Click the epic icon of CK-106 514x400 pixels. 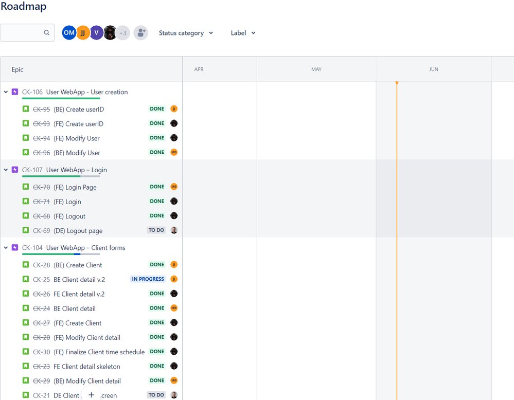point(15,92)
